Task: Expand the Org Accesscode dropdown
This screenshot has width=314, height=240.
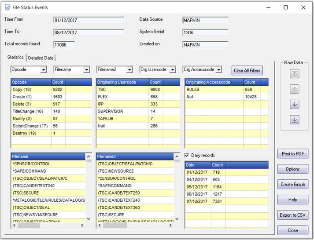Action: point(219,69)
